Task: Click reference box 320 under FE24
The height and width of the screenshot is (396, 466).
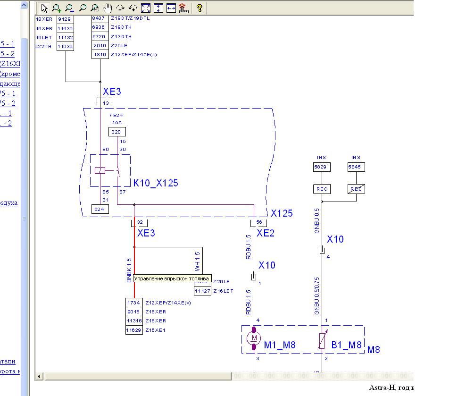Action: point(117,132)
